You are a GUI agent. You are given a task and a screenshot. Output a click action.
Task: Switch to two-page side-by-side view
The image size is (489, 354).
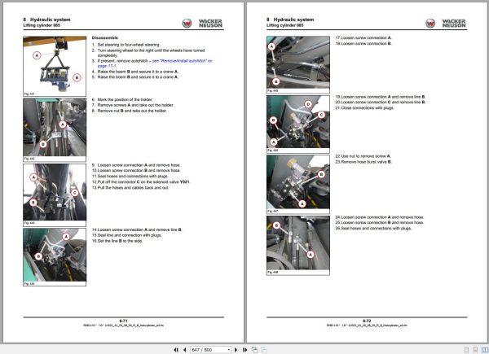pos(485,350)
